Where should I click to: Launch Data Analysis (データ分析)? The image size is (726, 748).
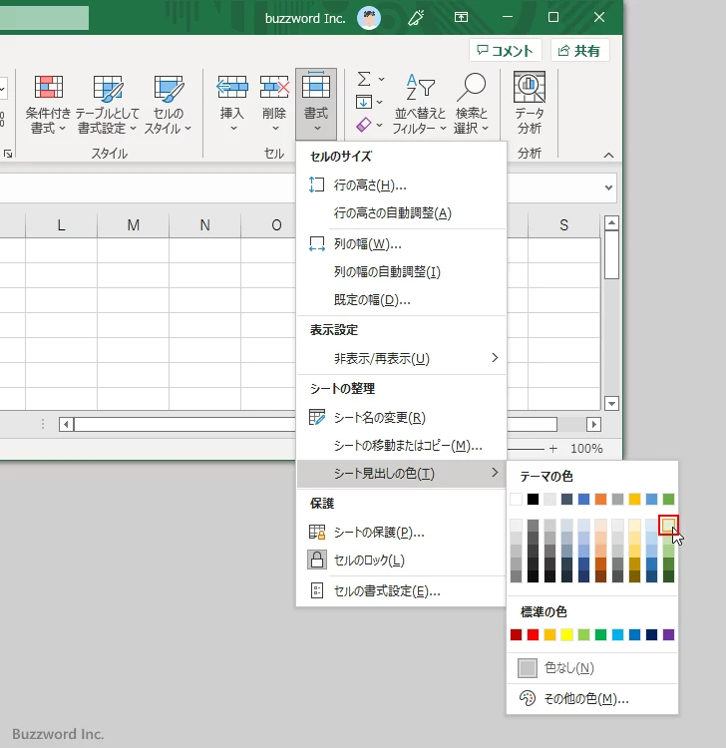click(x=530, y=104)
